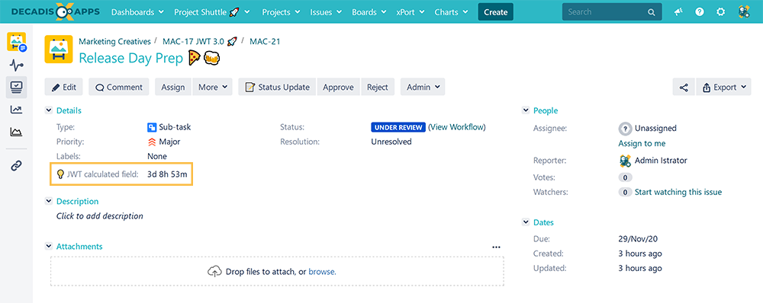The height and width of the screenshot is (303, 763).
Task: Open the notifications megaphone icon
Action: pos(679,12)
